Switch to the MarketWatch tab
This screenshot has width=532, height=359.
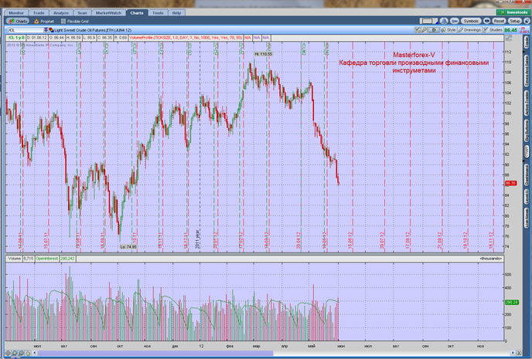(x=108, y=13)
